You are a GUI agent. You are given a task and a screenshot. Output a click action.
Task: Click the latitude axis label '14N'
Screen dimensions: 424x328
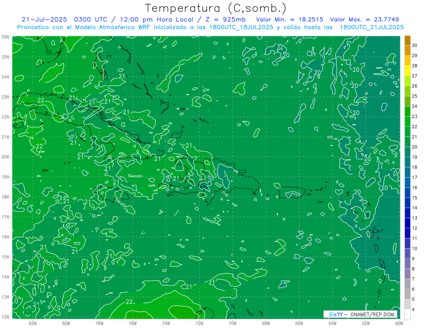(x=5, y=277)
